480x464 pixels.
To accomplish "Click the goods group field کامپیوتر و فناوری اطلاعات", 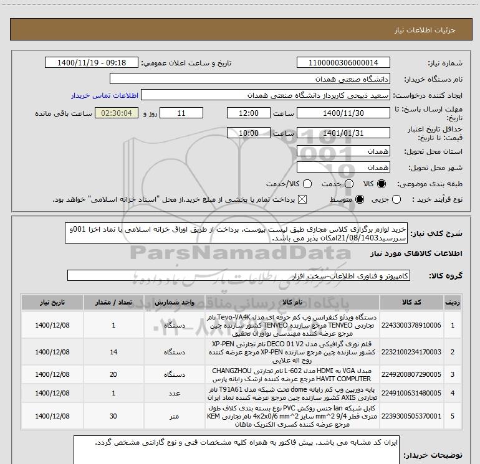I will pyautogui.click(x=239, y=275).
